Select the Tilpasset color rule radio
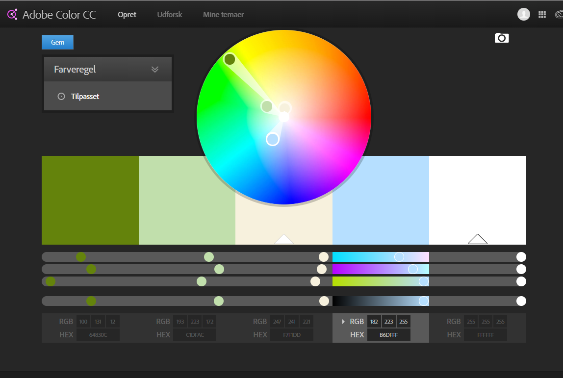Image resolution: width=563 pixels, height=378 pixels. coord(61,97)
